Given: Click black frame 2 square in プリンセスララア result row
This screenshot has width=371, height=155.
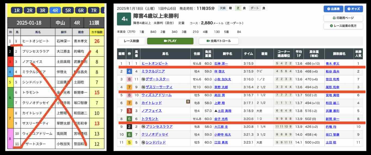Looking at the screenshot, I should pos(129,126).
